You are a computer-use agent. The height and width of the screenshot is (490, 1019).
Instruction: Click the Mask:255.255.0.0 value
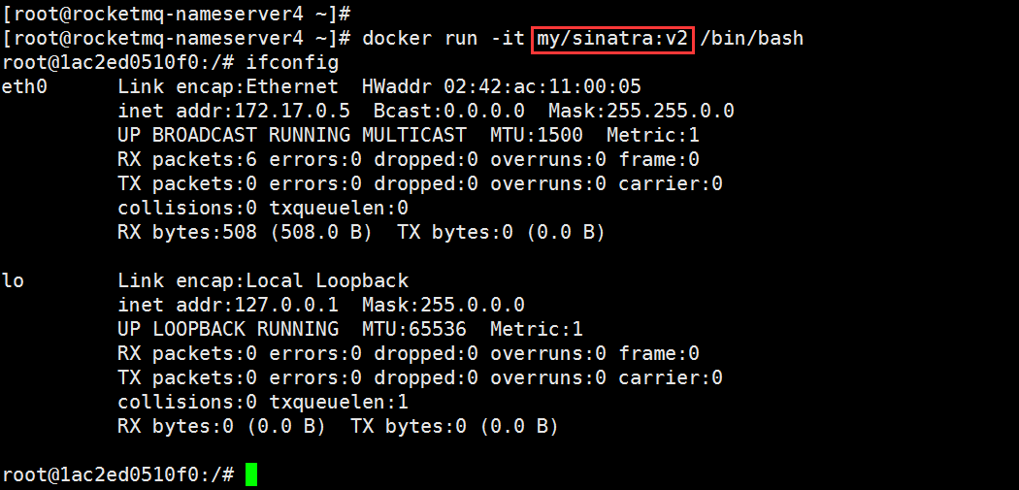[641, 112]
